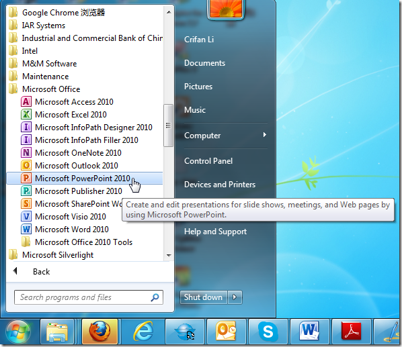
Task: Click the Microsoft Access 2010 icon
Action: 26,101
